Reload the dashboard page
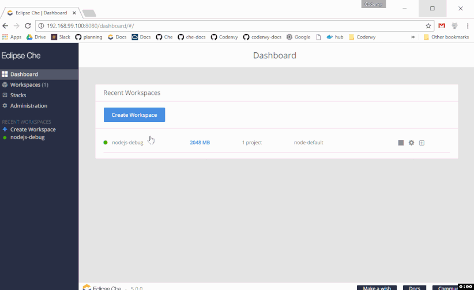This screenshot has width=474, height=290. coord(28,26)
